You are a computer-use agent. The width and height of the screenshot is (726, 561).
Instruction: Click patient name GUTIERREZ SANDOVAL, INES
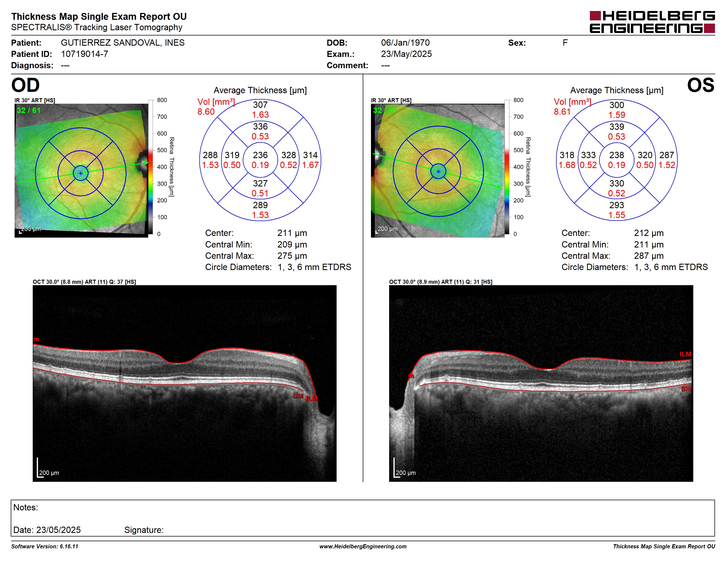click(123, 43)
